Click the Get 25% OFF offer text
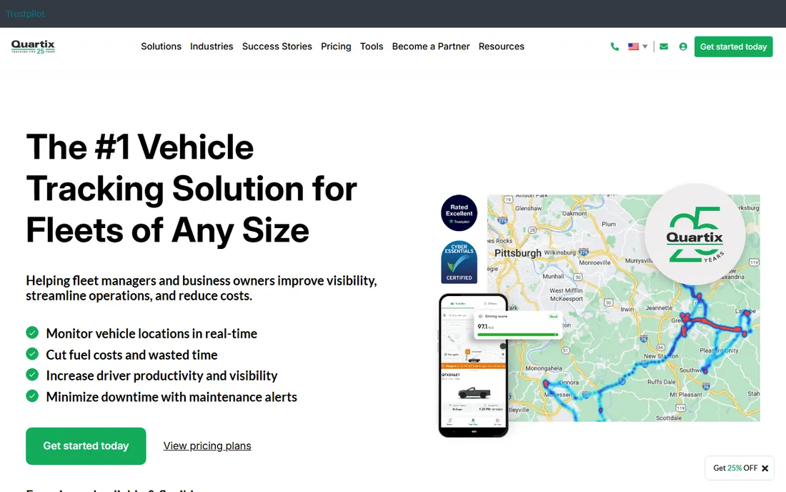The width and height of the screenshot is (786, 492). [735, 468]
